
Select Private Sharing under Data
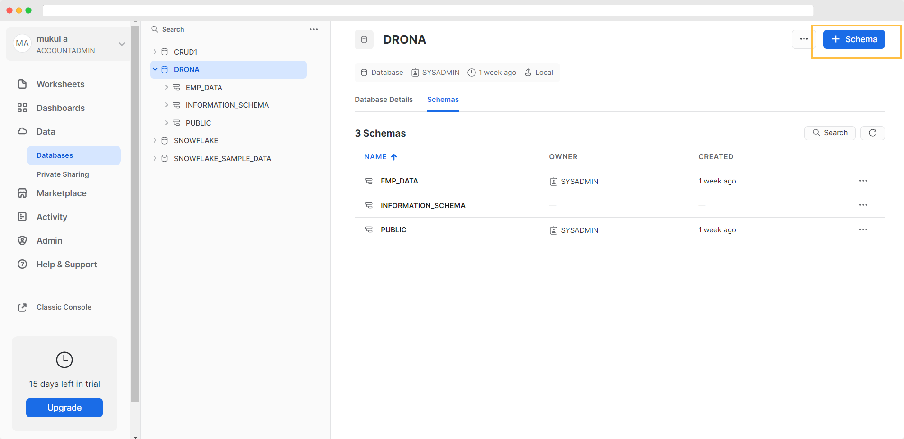point(63,174)
